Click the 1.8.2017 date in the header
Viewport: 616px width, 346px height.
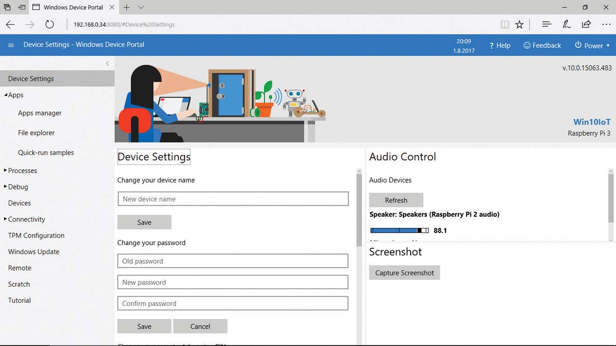464,50
